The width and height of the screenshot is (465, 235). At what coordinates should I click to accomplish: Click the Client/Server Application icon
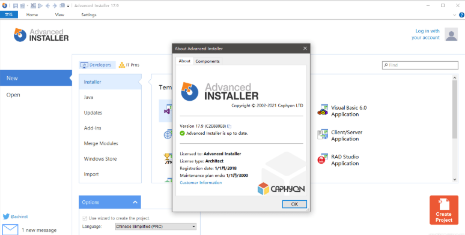(x=323, y=134)
